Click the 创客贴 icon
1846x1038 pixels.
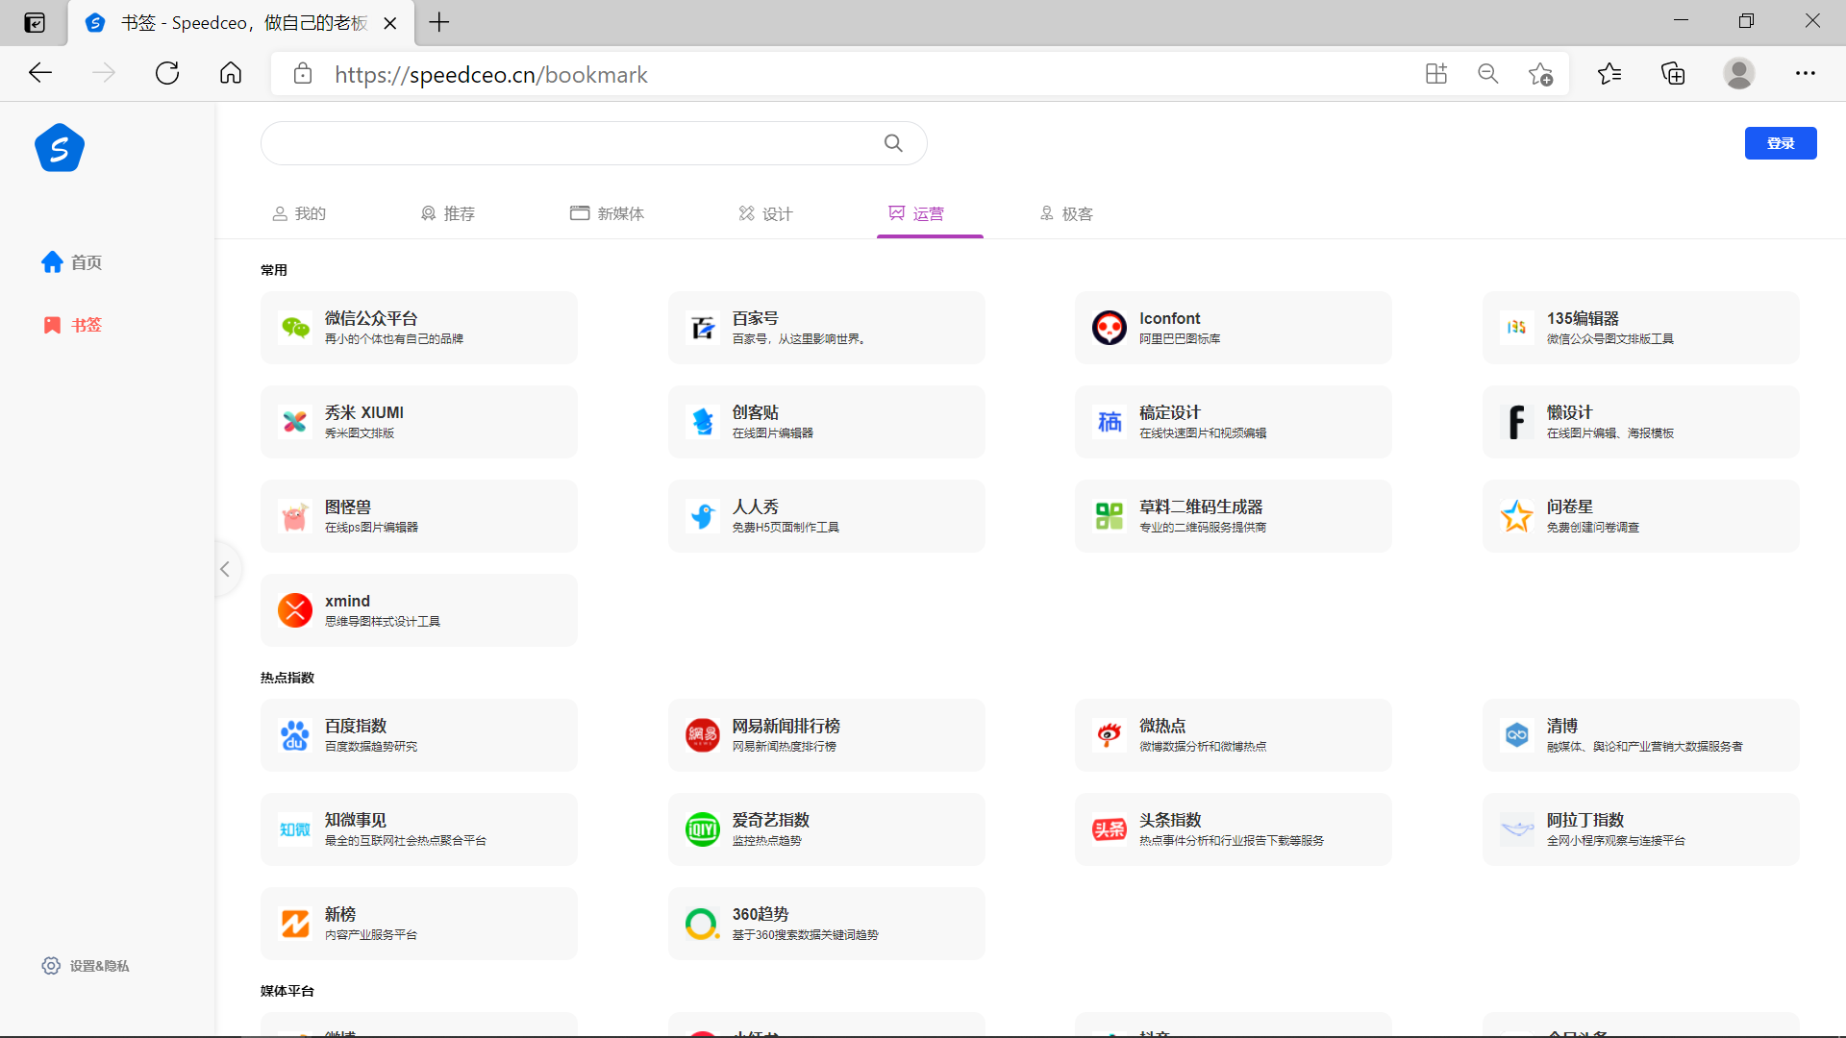(x=703, y=422)
